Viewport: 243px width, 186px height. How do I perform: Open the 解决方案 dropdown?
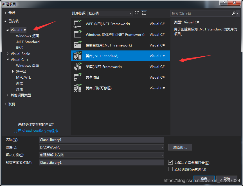[x=162, y=155]
